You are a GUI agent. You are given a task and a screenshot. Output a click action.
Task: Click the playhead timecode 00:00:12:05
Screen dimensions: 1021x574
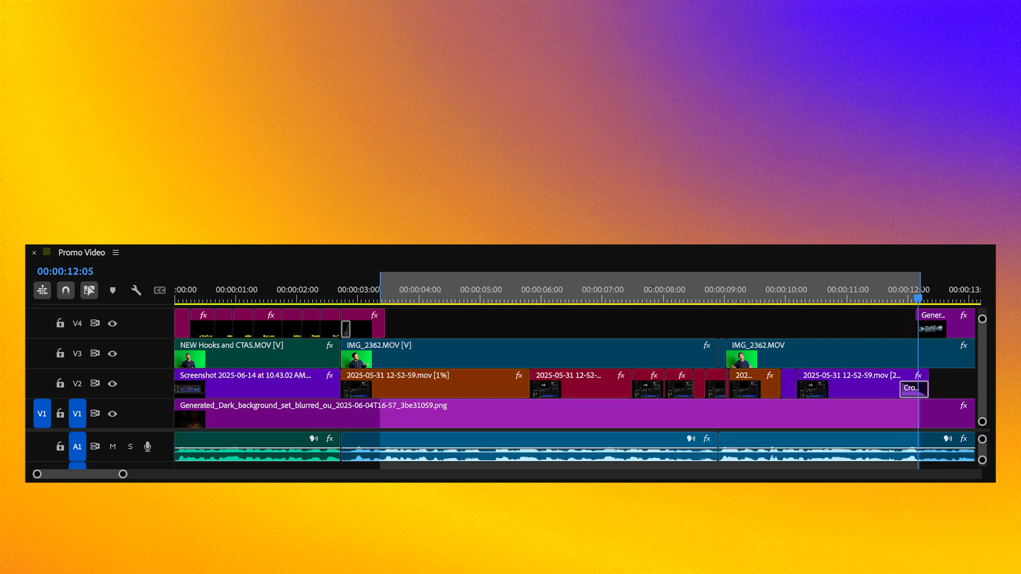65,271
